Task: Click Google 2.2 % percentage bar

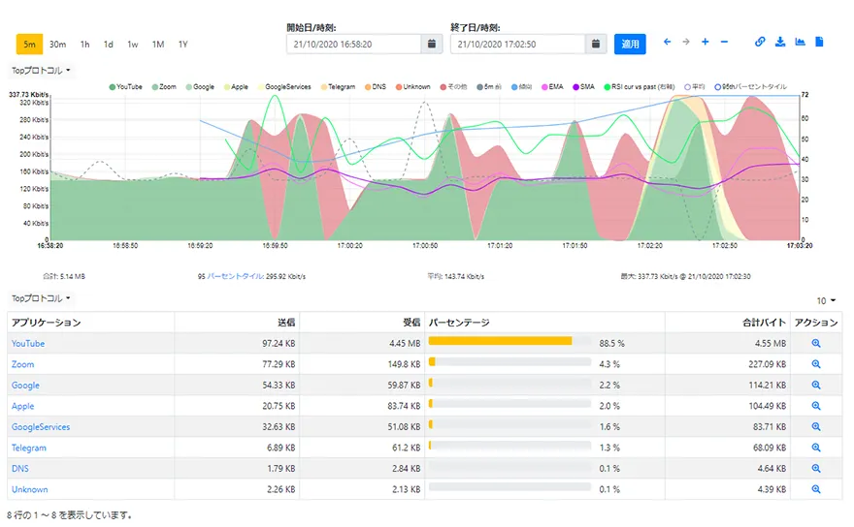Action: click(x=509, y=383)
